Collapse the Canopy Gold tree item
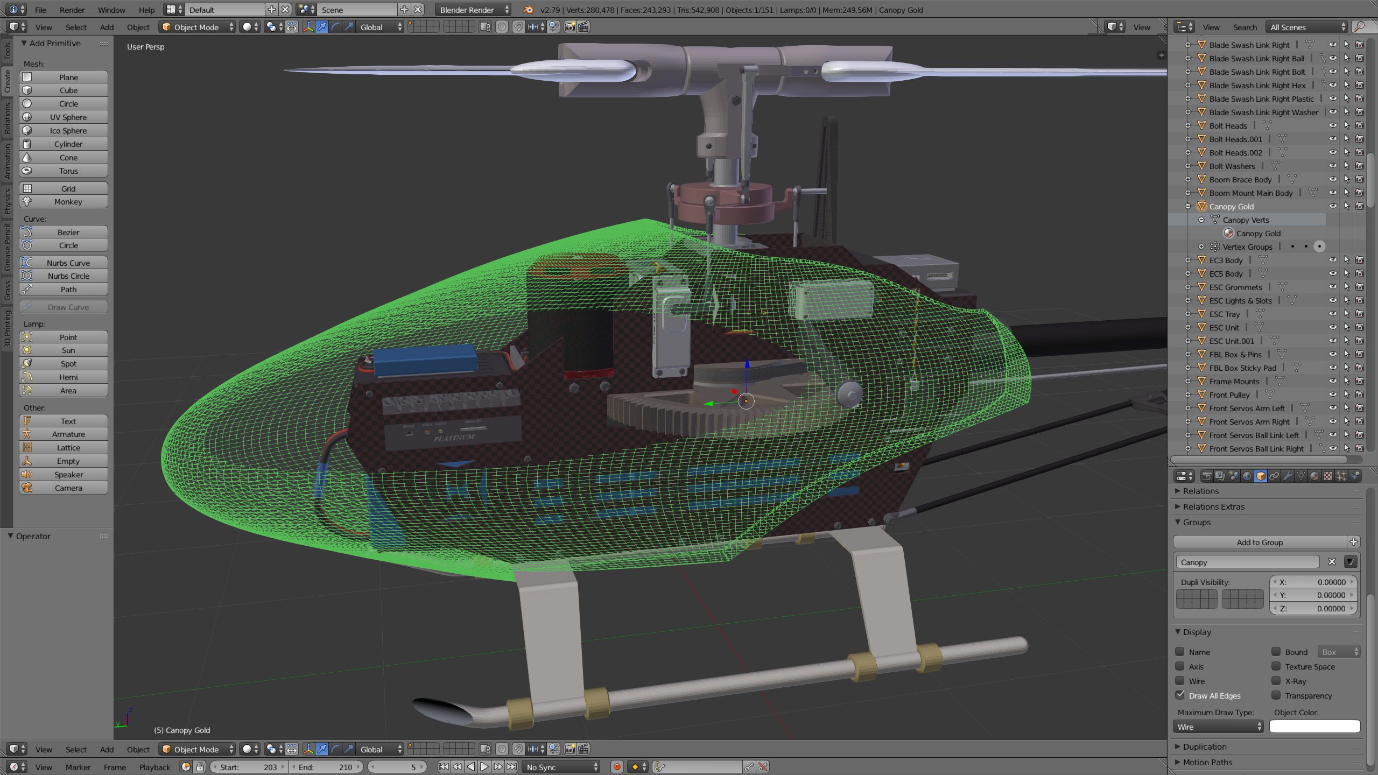This screenshot has width=1378, height=775. tap(1189, 206)
